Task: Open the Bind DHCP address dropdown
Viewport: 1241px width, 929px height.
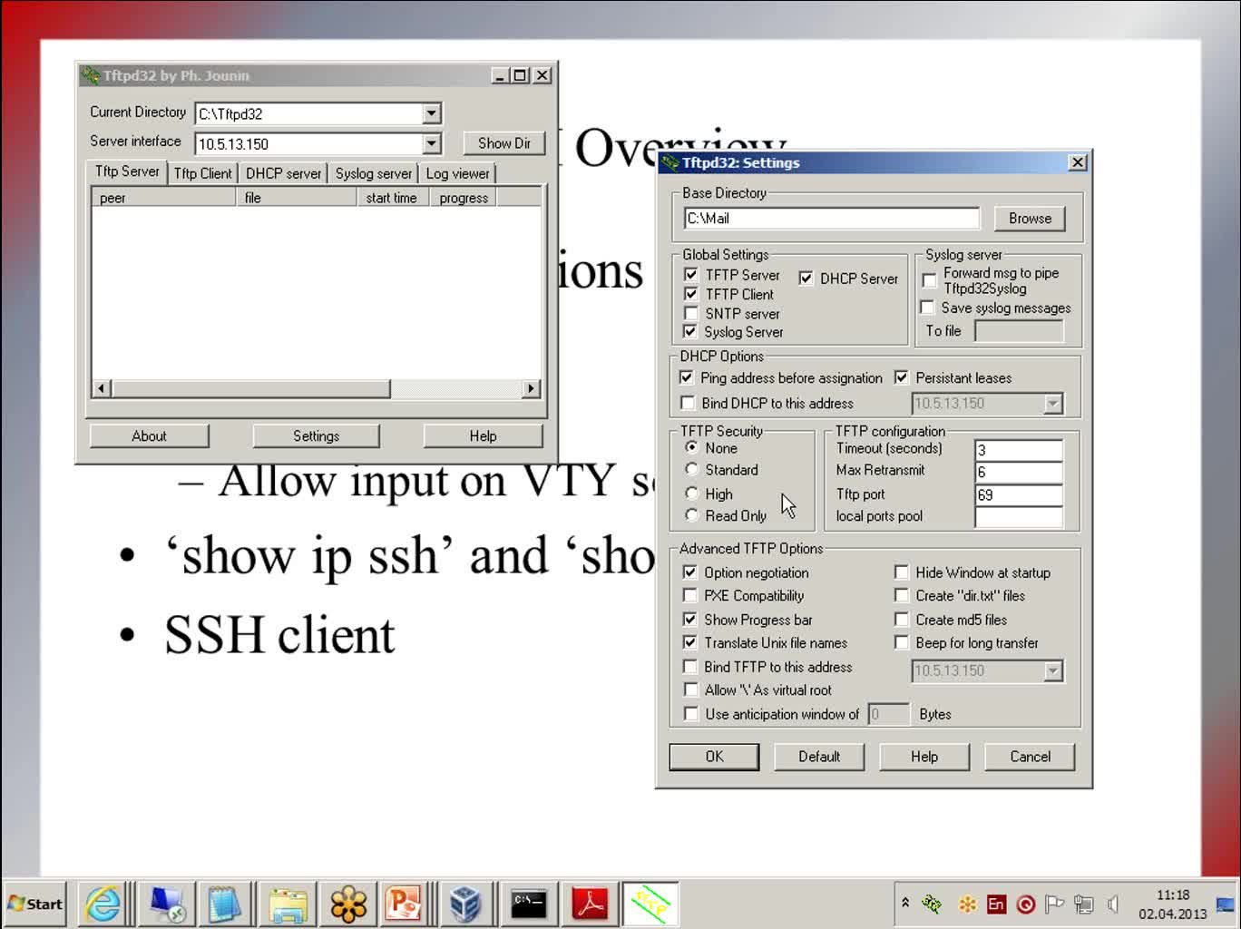Action: tap(1052, 403)
